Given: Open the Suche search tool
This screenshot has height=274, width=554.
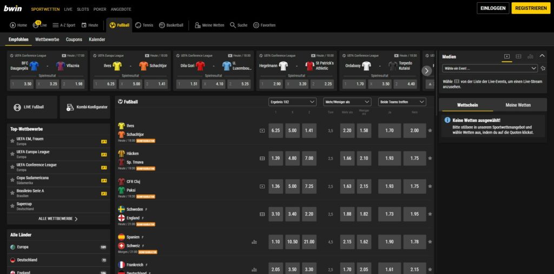Looking at the screenshot, I should pyautogui.click(x=239, y=25).
